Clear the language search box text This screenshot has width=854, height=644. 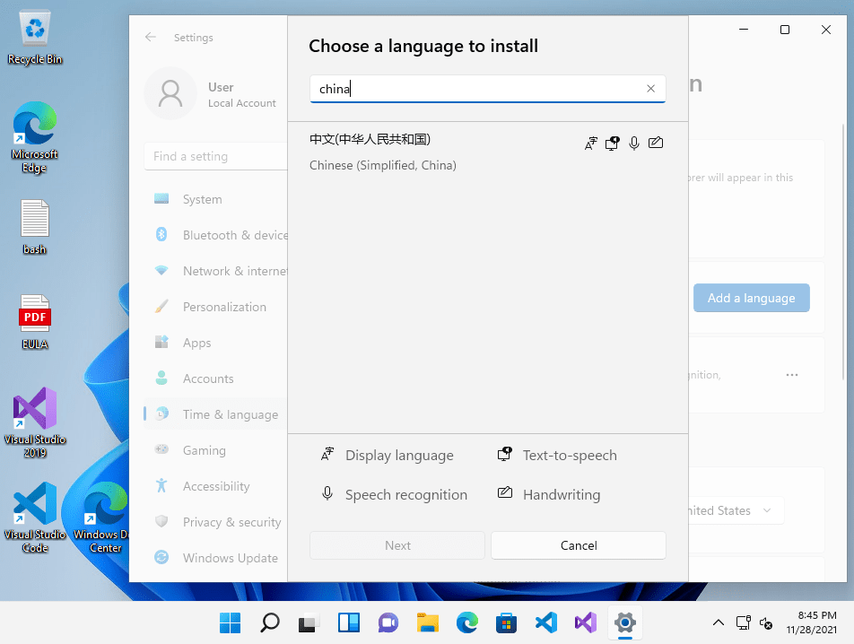point(650,89)
